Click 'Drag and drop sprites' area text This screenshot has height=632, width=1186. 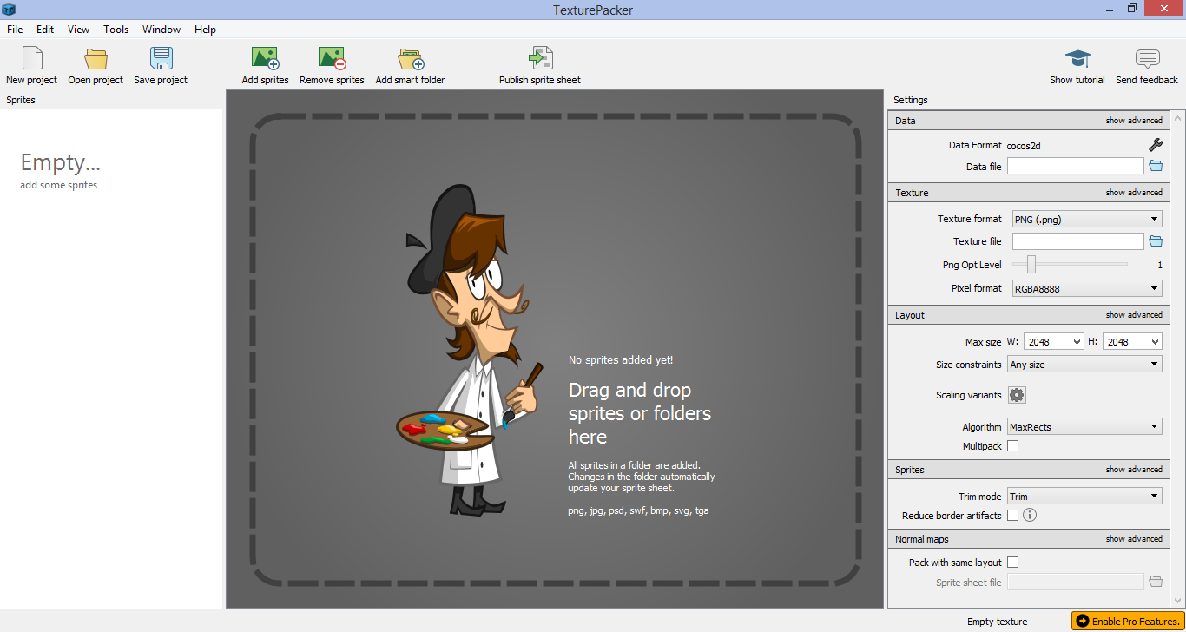pyautogui.click(x=640, y=413)
